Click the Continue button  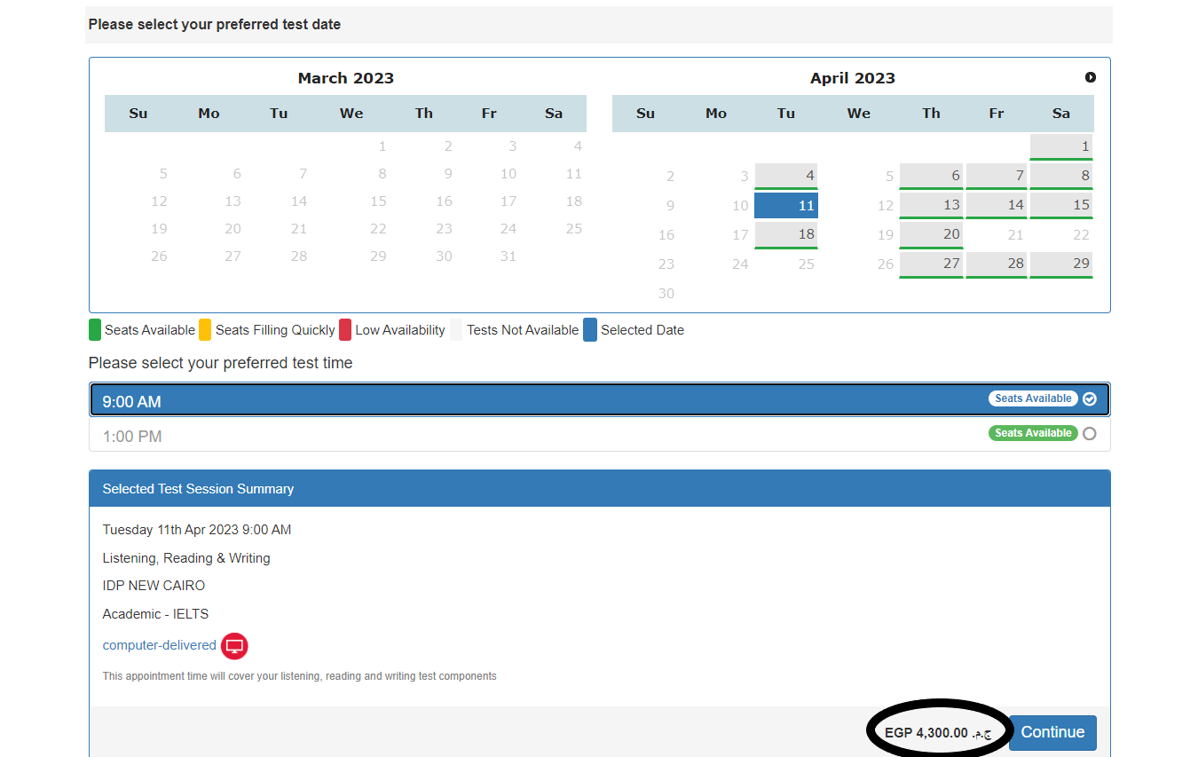(1052, 732)
